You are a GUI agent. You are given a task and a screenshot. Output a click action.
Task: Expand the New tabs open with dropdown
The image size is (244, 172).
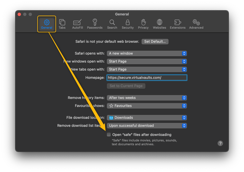(x=147, y=69)
